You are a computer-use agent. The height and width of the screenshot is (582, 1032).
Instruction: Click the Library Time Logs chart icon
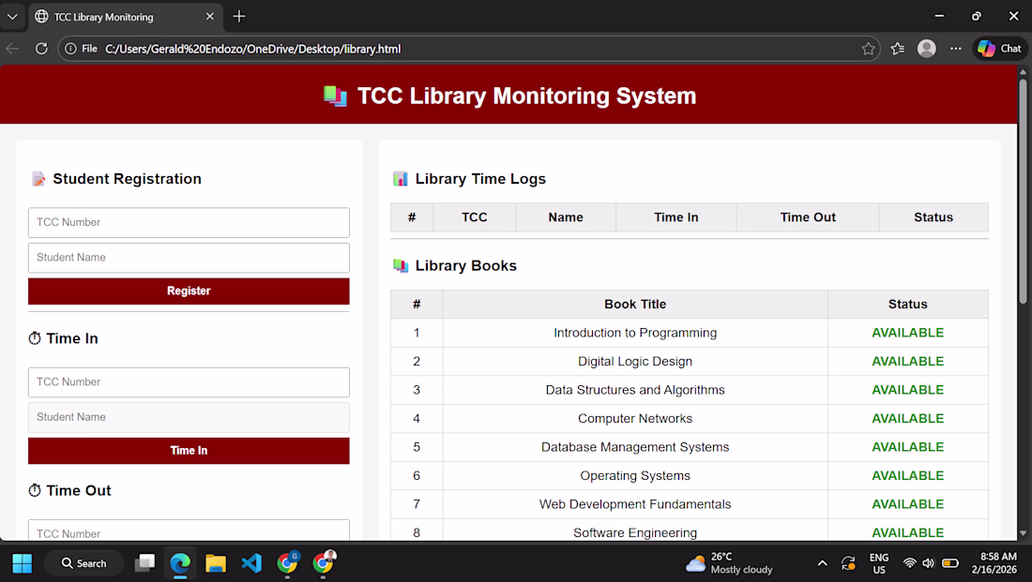coord(401,179)
